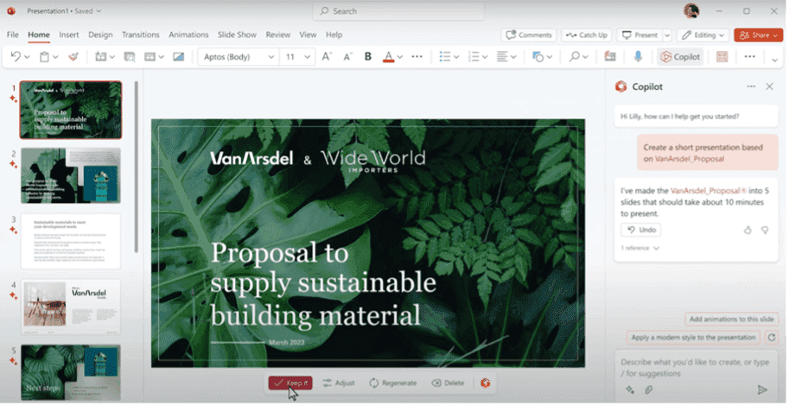Switch to the Insert tab

point(69,35)
